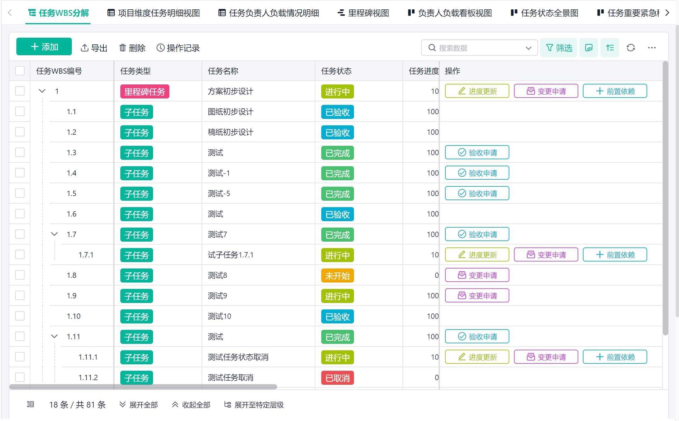
Task: Check the box for row 1.3
Action: coord(20,152)
